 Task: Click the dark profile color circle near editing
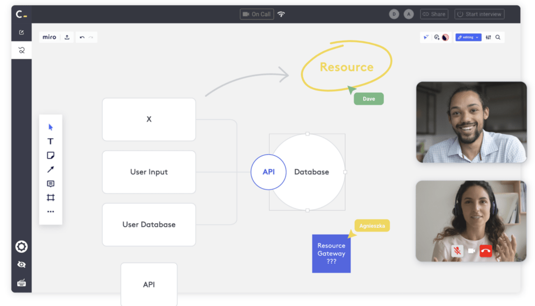pos(445,37)
